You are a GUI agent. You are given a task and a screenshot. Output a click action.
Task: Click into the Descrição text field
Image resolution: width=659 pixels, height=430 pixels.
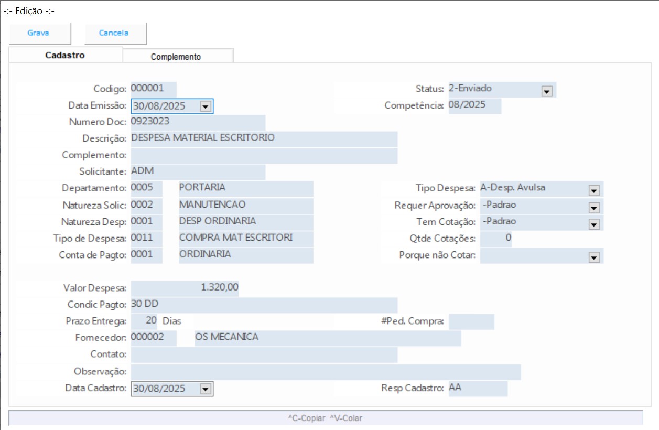pyautogui.click(x=264, y=139)
